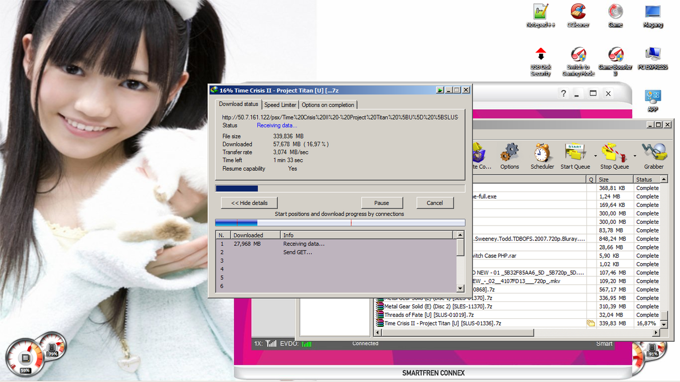
Task: Click the Q column header in IDM
Action: pyautogui.click(x=591, y=179)
